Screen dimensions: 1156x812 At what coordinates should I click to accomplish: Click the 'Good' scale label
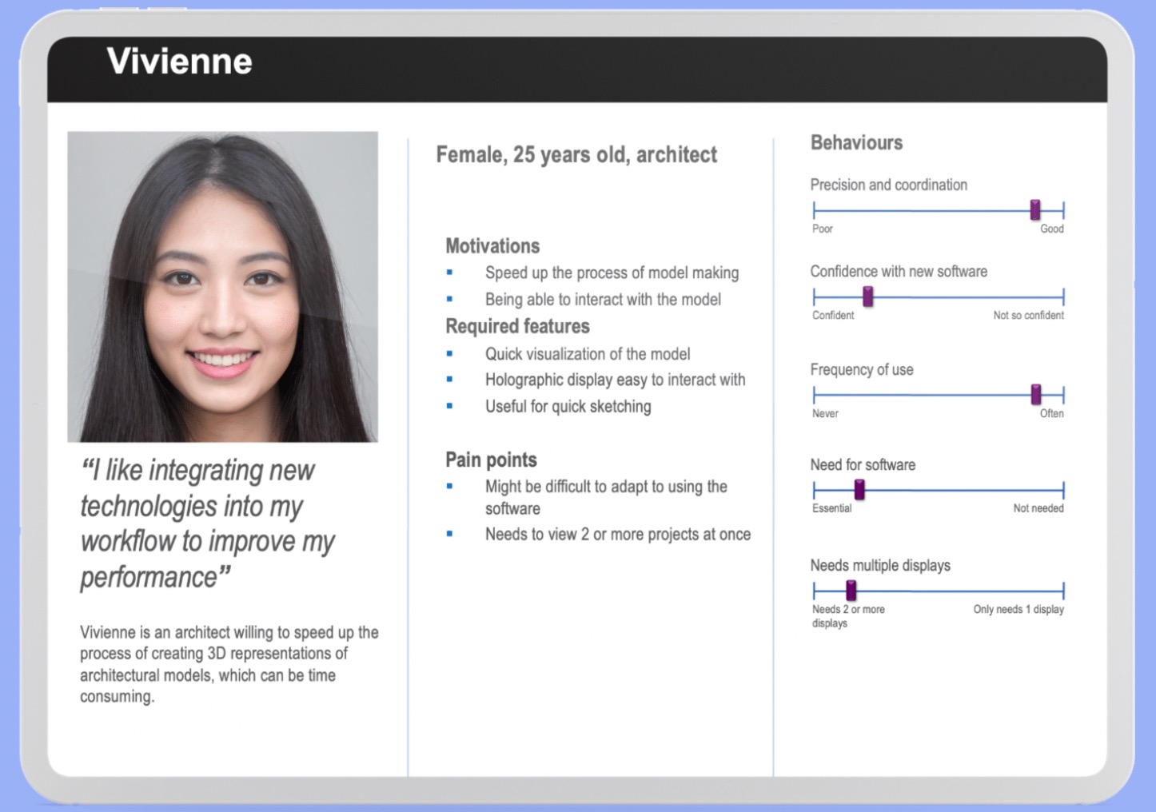click(x=1051, y=229)
